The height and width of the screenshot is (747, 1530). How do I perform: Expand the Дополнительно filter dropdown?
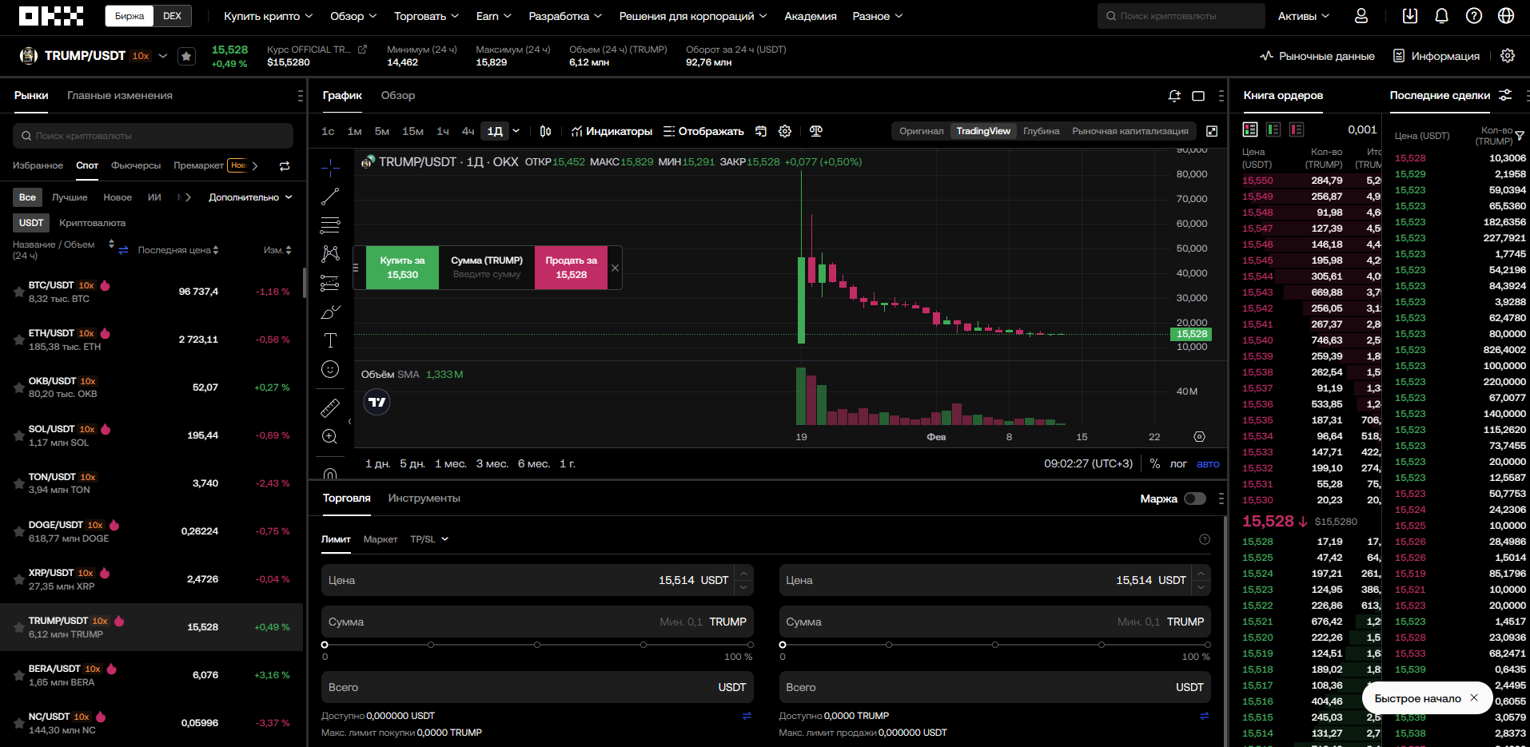pyautogui.click(x=250, y=197)
